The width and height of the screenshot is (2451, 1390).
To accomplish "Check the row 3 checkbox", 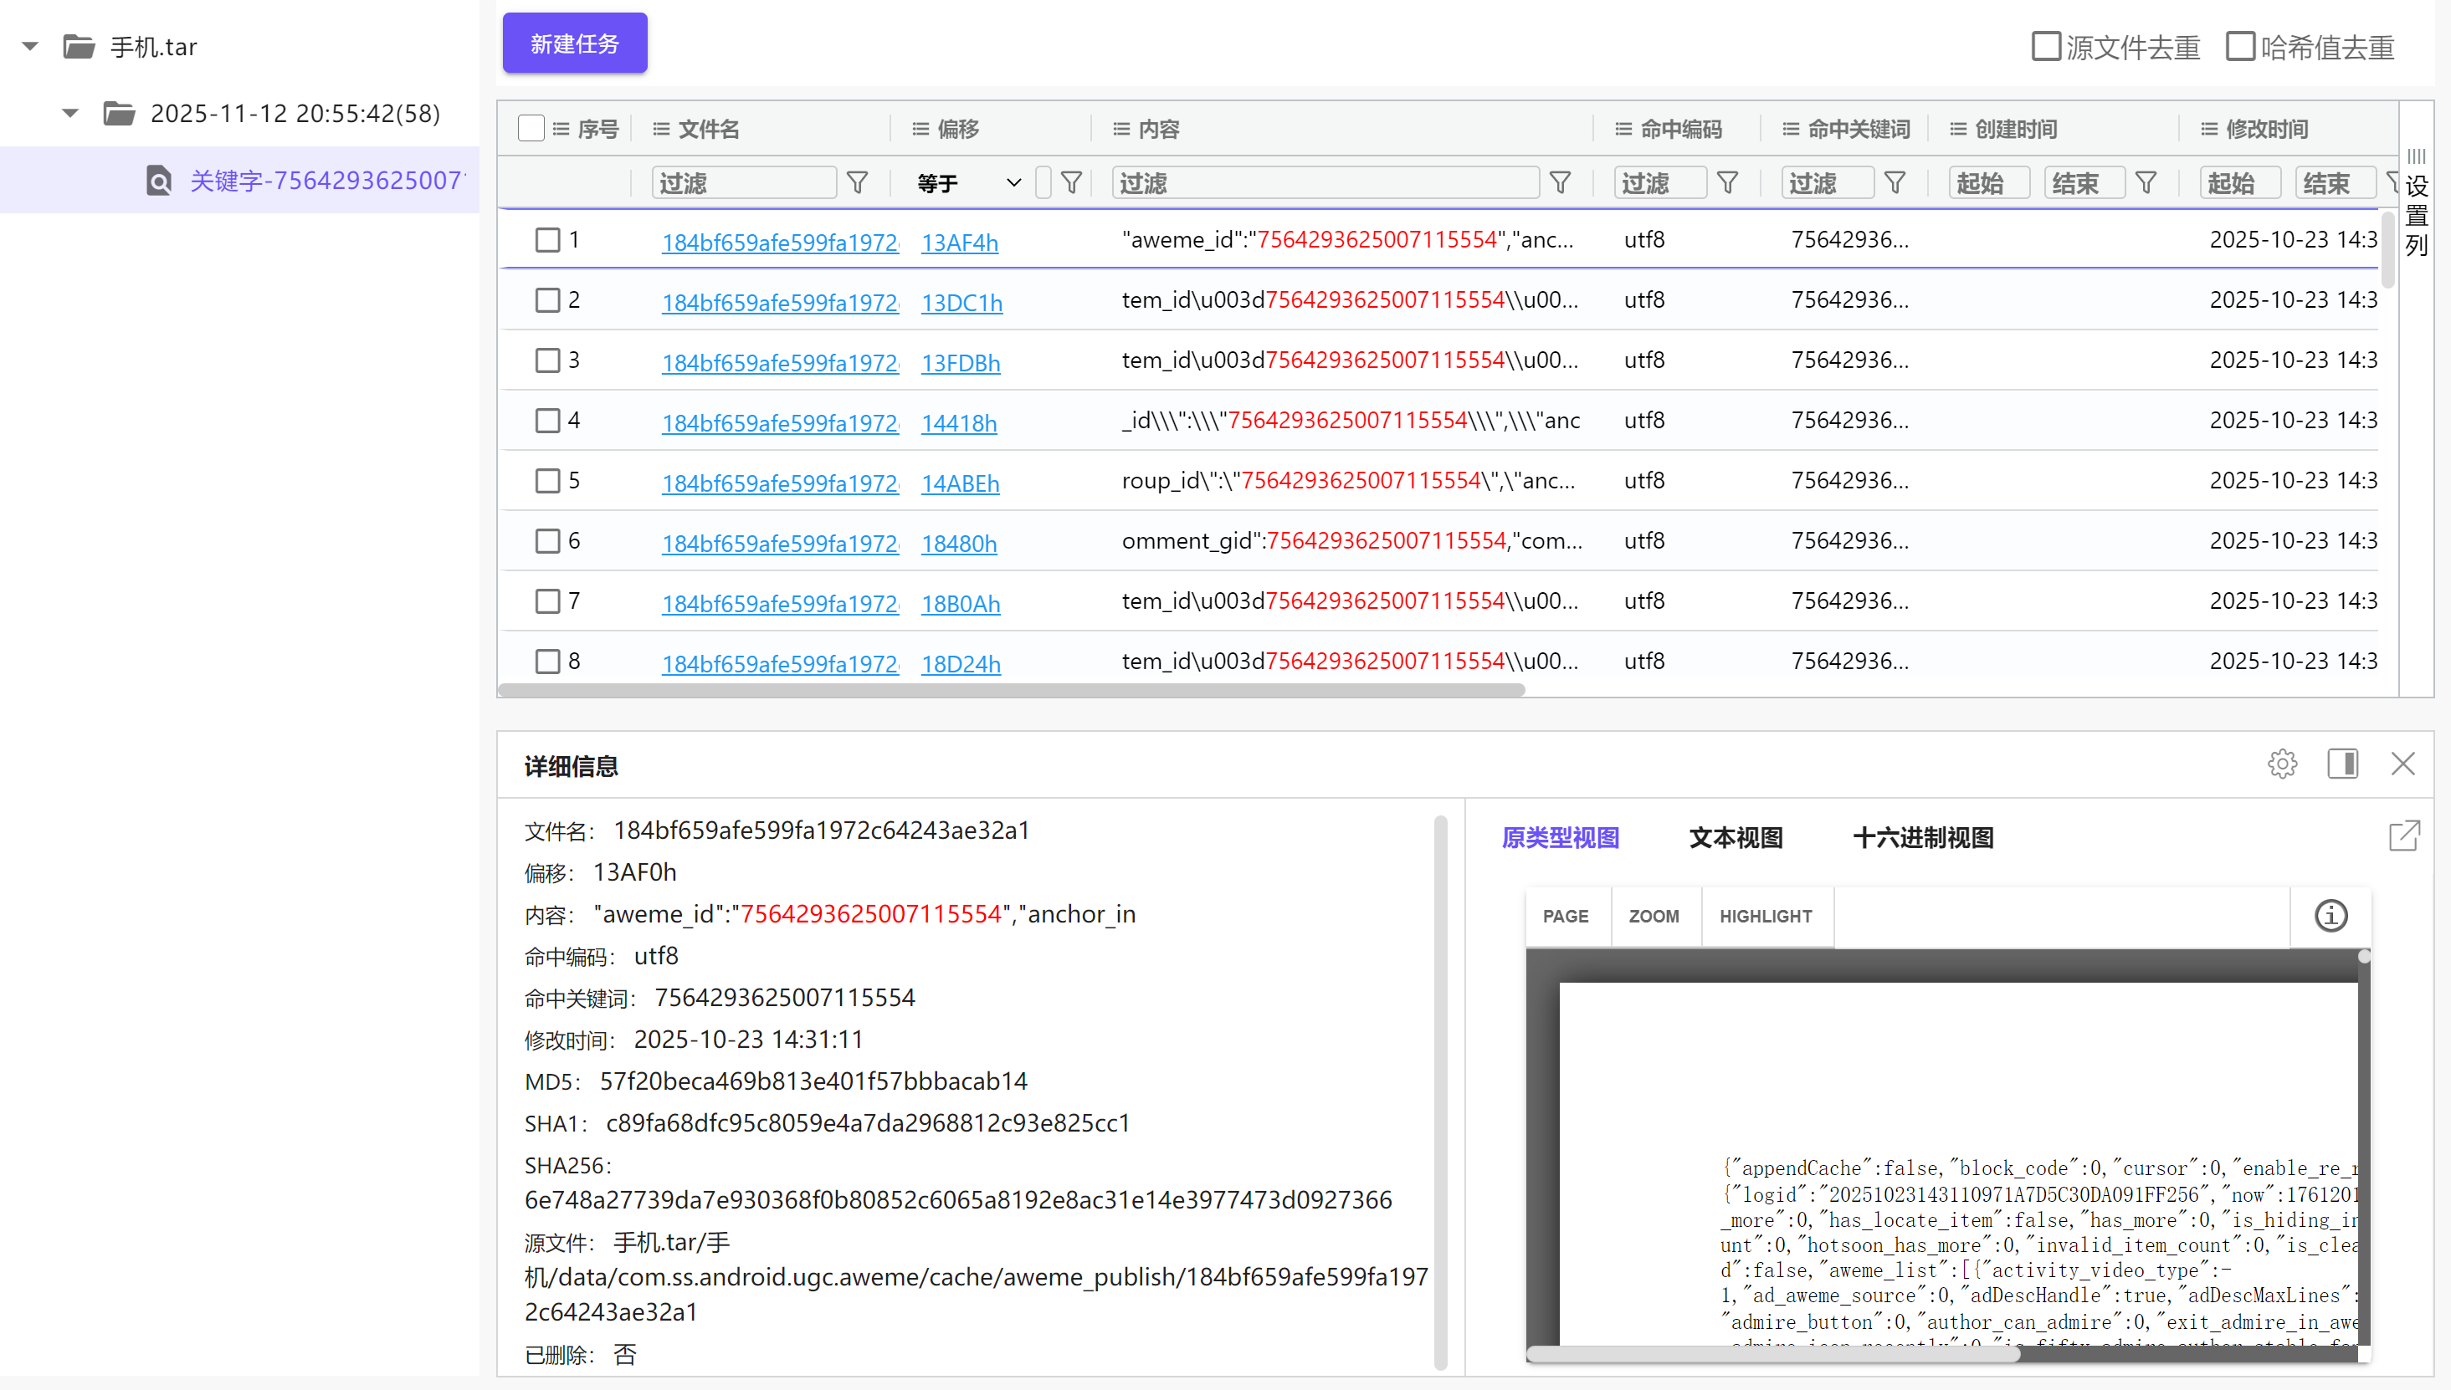I will 547,360.
